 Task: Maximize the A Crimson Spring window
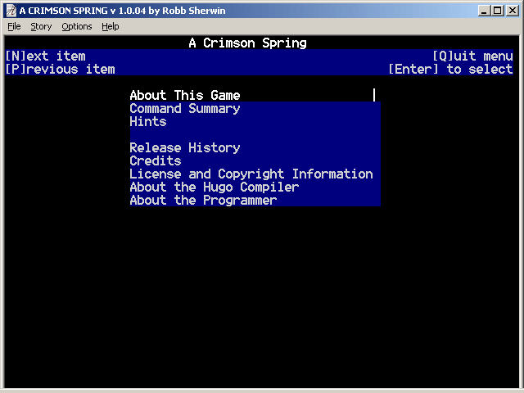pyautogui.click(x=497, y=11)
